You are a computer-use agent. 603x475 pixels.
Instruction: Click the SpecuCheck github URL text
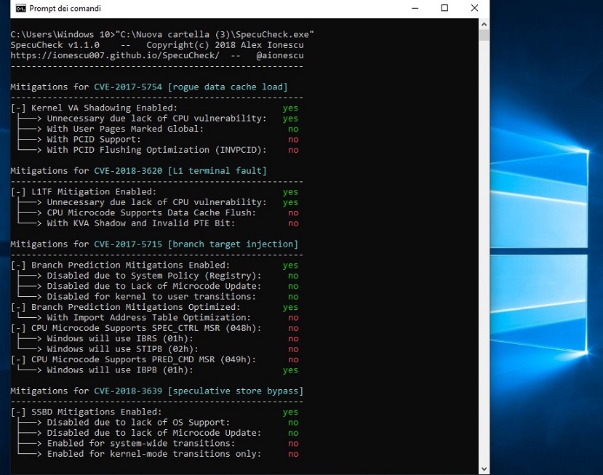click(115, 55)
